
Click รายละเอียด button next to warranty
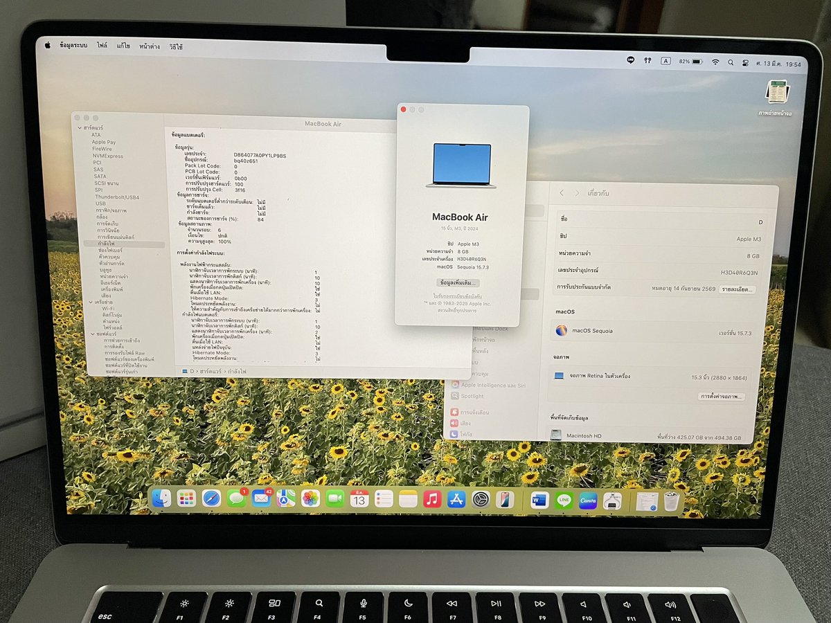tap(738, 289)
